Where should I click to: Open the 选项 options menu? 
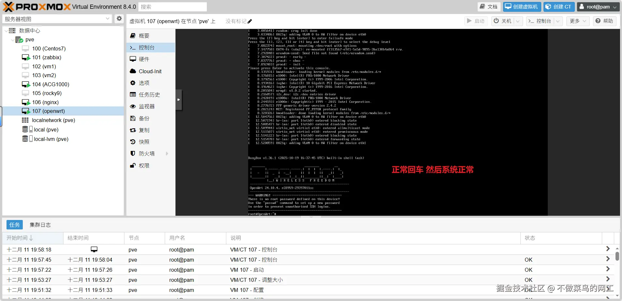[x=151, y=83]
